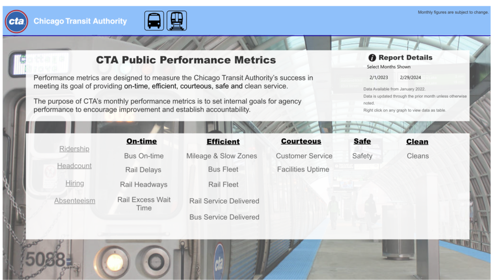Set the start date field 2/1/2023

379,77
